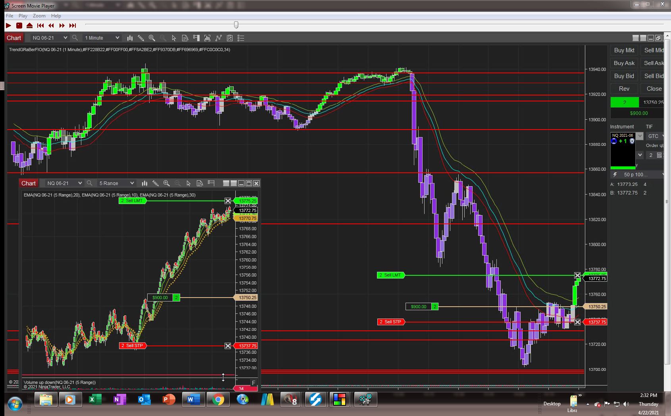Click the order quantity field showing 2
The width and height of the screenshot is (671, 416).
(651, 155)
